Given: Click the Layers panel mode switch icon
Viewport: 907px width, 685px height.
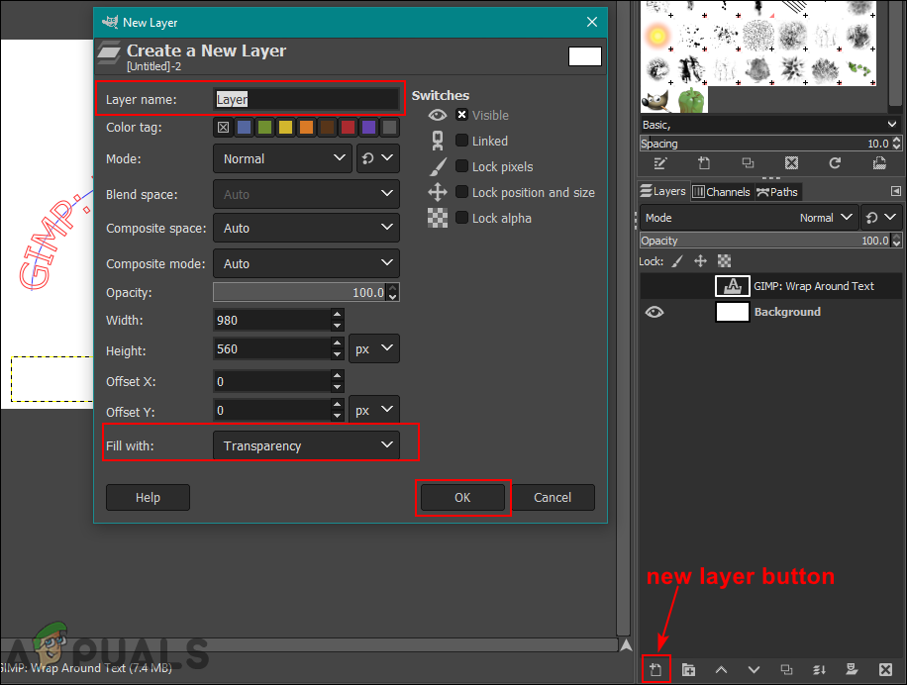Looking at the screenshot, I should pos(881,218).
